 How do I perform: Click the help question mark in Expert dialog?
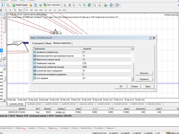pyautogui.click(x=150, y=37)
